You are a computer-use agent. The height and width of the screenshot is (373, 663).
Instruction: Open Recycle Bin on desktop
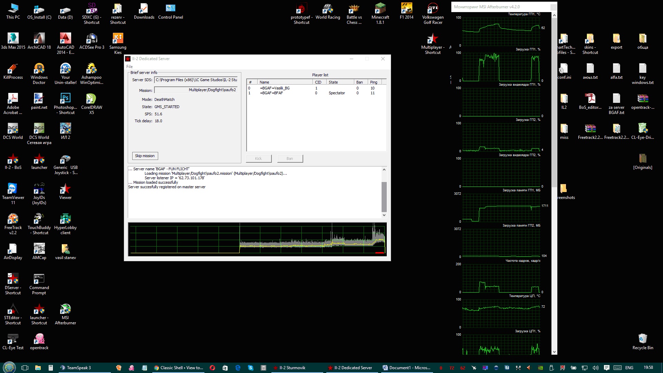[643, 342]
